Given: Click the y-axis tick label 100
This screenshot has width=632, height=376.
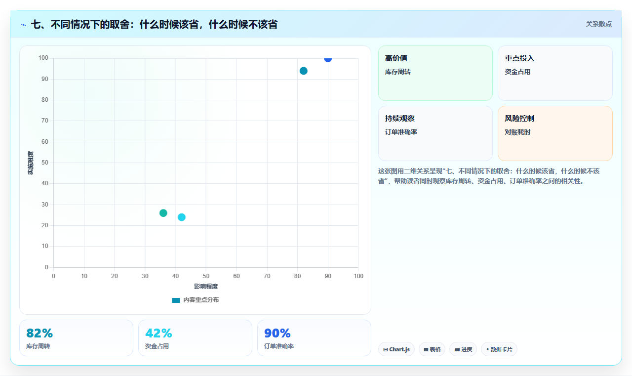Looking at the screenshot, I should point(43,58).
